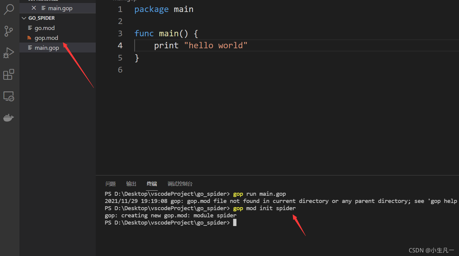Click line number 1 in the editor
Image resolution: width=459 pixels, height=256 pixels.
click(x=120, y=9)
